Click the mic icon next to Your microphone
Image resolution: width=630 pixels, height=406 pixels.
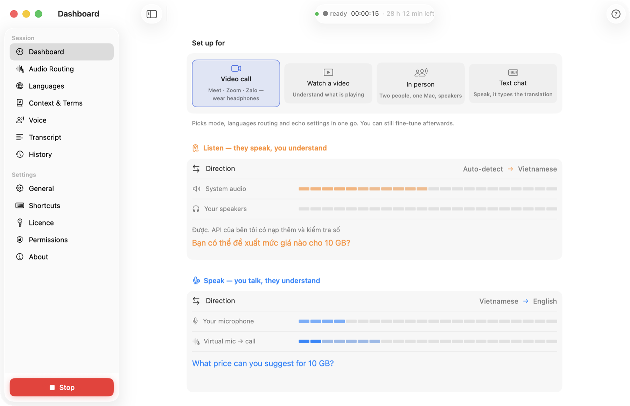click(x=195, y=321)
